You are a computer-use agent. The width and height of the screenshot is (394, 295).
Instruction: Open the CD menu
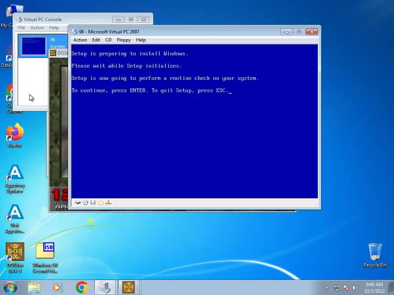[108, 40]
